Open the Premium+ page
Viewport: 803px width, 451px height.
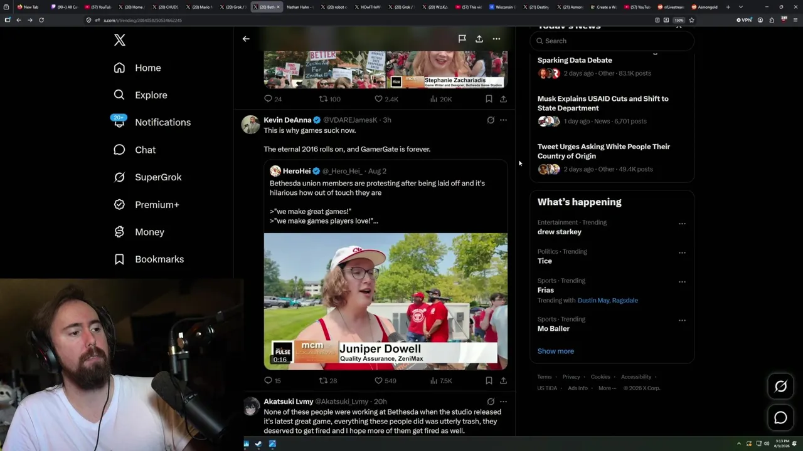146,205
